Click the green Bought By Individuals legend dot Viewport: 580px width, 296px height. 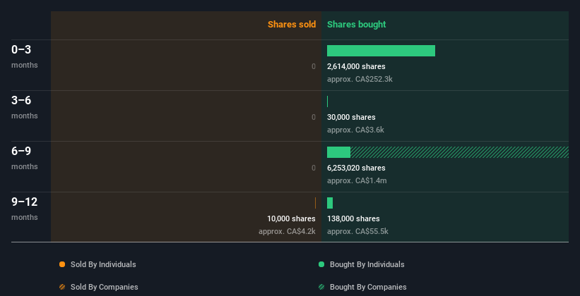(x=321, y=264)
